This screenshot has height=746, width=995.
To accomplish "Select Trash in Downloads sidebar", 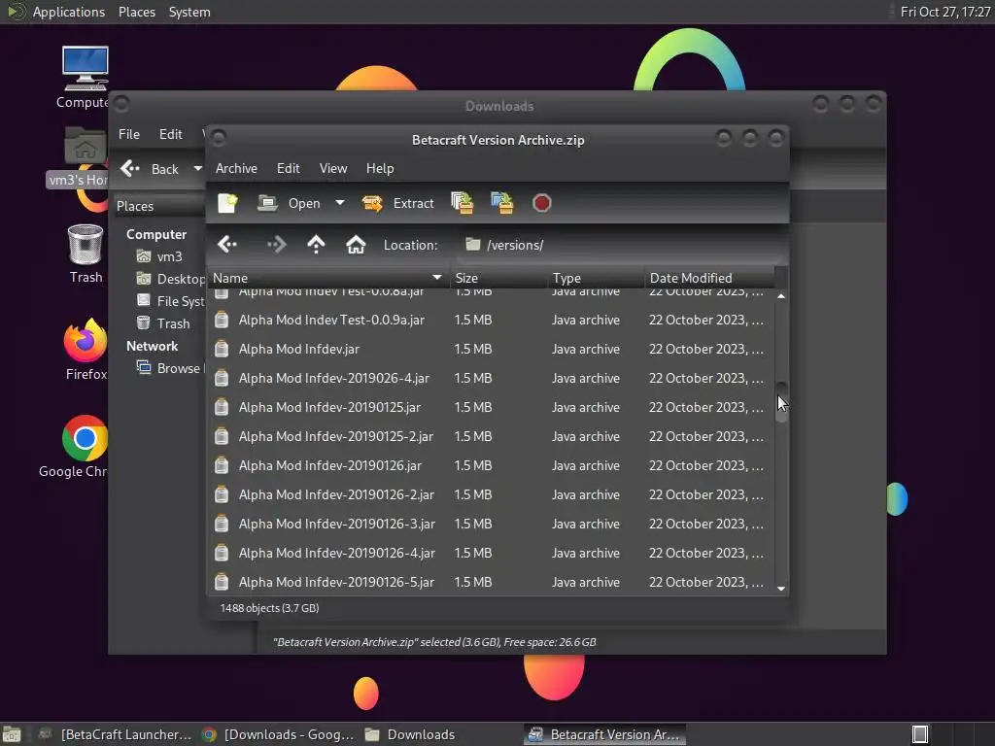I will 163,323.
